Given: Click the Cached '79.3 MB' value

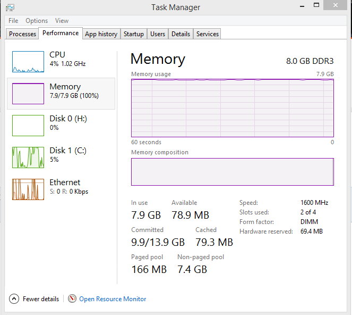Looking at the screenshot, I should coord(214,242).
